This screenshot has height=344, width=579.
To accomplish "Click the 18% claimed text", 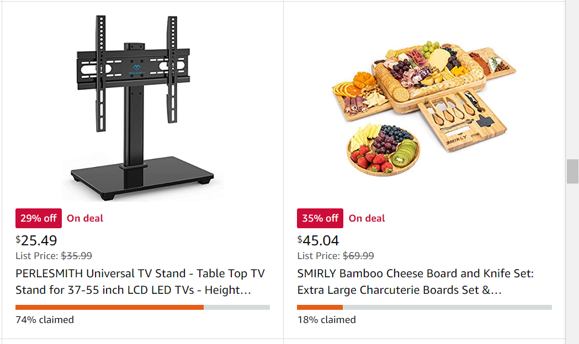I will (326, 320).
